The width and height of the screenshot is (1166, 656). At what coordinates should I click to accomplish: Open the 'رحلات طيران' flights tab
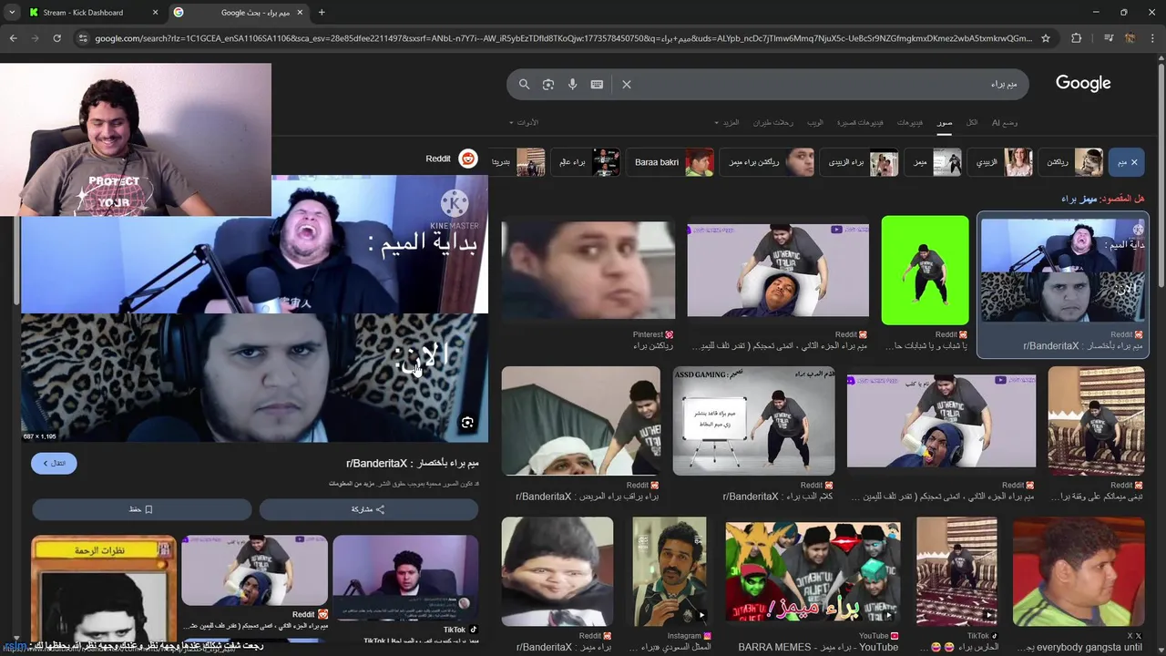(x=772, y=122)
